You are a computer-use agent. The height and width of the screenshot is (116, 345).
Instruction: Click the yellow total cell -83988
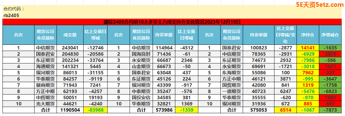[95, 110]
